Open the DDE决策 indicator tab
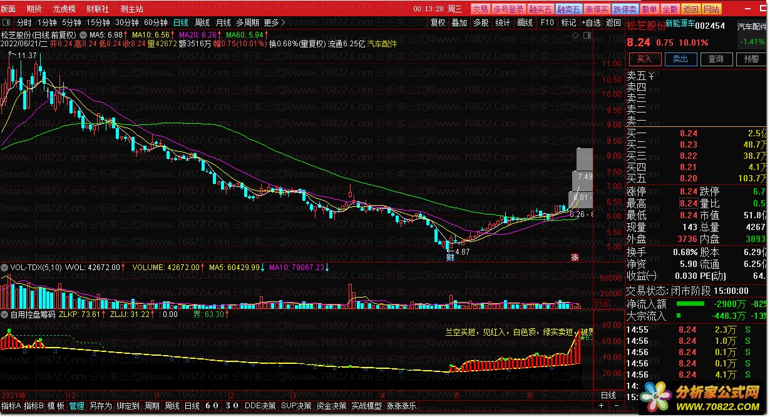The width and height of the screenshot is (770, 417). pyautogui.click(x=260, y=406)
